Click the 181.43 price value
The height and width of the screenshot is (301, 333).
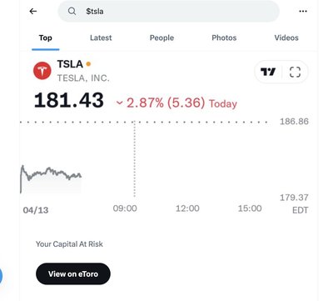[x=69, y=100]
